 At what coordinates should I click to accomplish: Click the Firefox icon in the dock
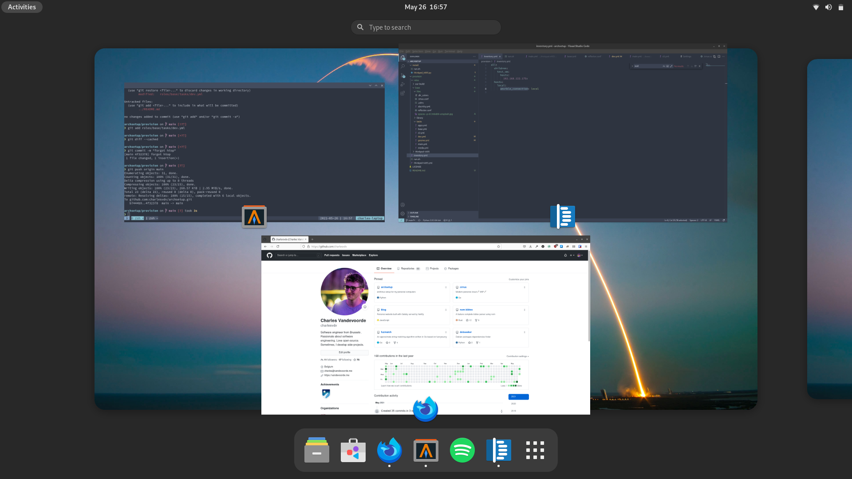(x=389, y=450)
